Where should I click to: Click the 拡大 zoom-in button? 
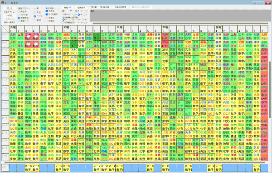pyautogui.click(x=77, y=11)
